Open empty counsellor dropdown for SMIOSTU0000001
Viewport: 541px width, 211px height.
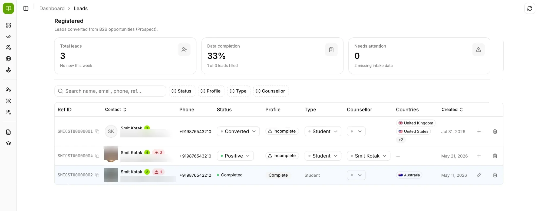click(356, 131)
